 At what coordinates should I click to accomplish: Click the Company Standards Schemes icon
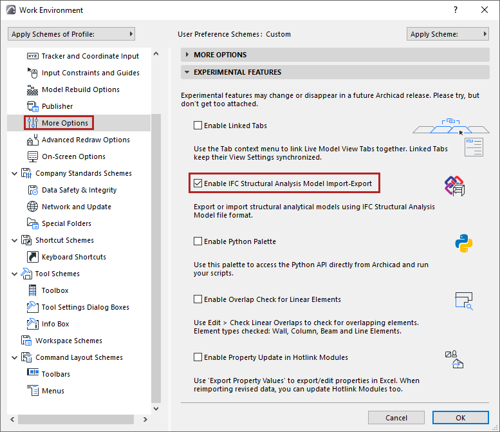coord(26,173)
